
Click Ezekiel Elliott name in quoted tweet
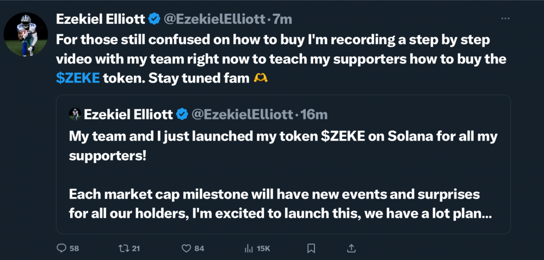[129, 114]
